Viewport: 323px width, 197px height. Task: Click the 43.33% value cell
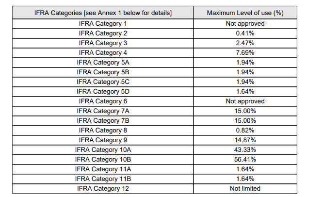point(245,149)
